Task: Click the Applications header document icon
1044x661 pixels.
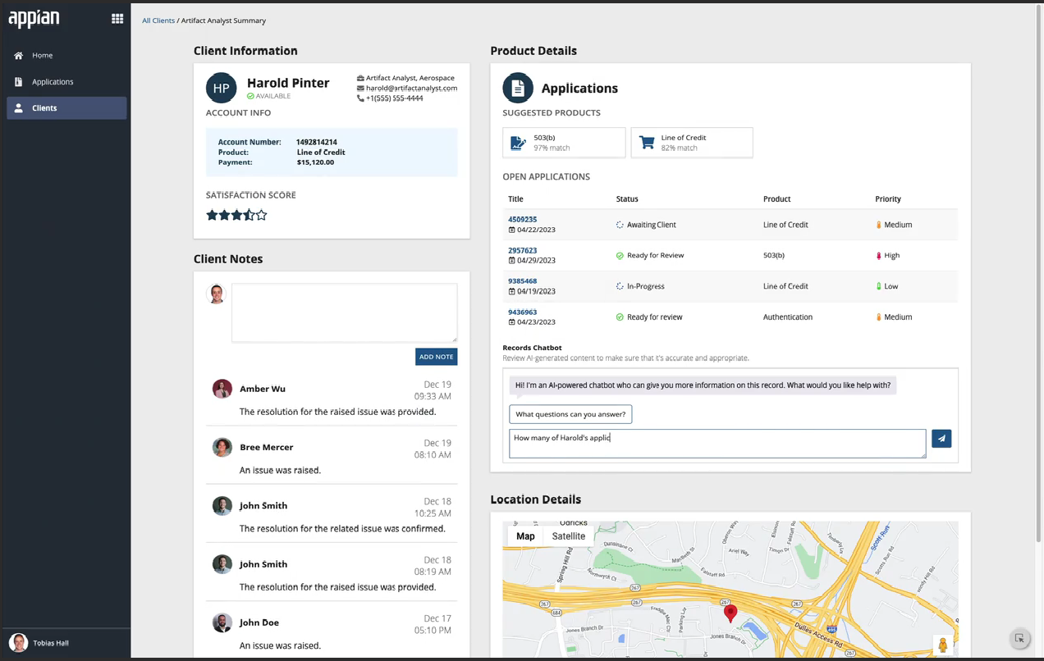Action: [518, 88]
